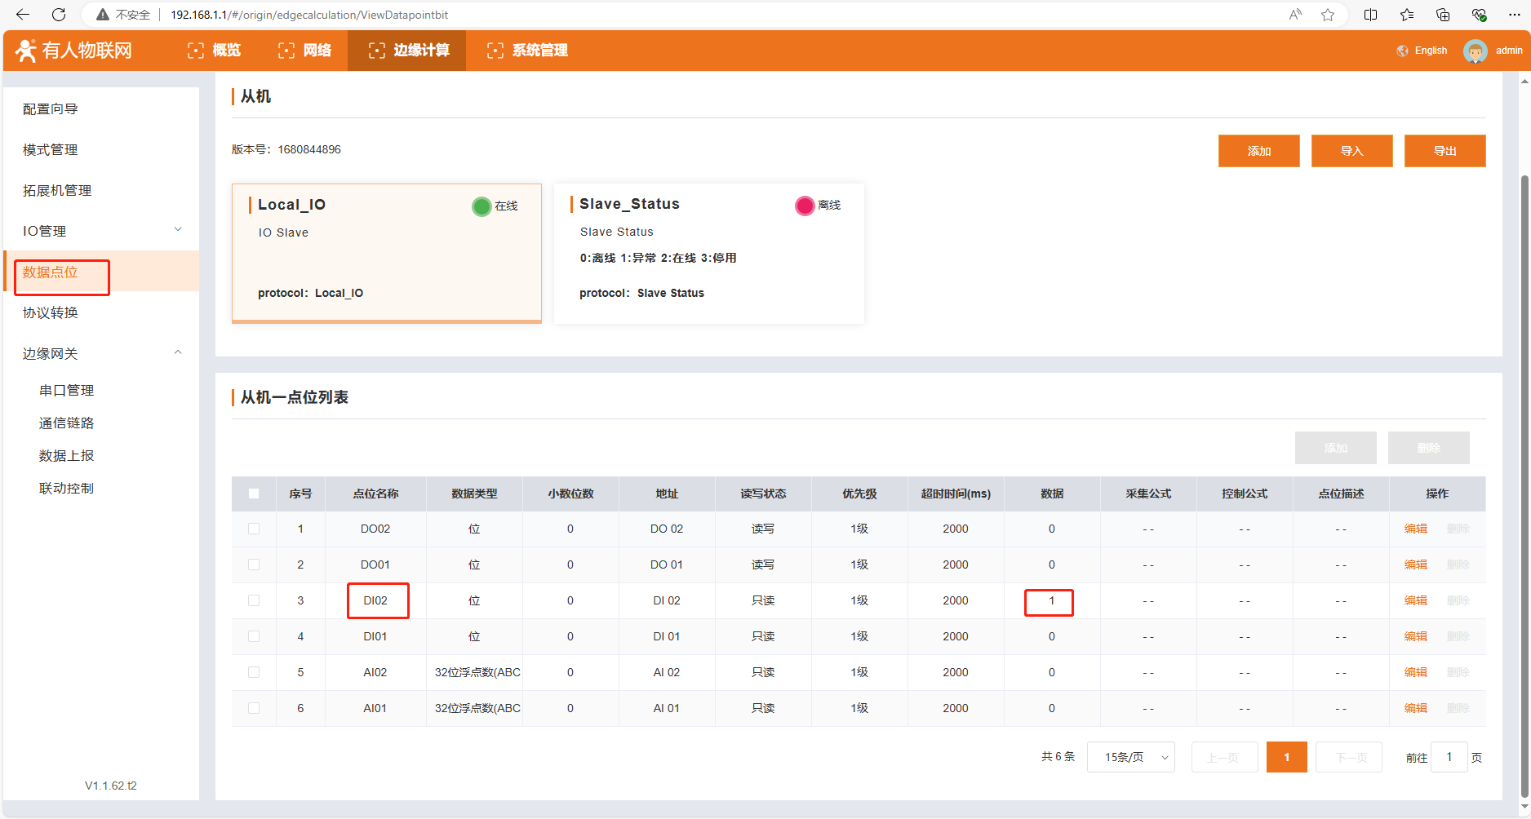Image resolution: width=1531 pixels, height=819 pixels.
Task: Switch to the 系统管理 tab
Action: pos(527,51)
